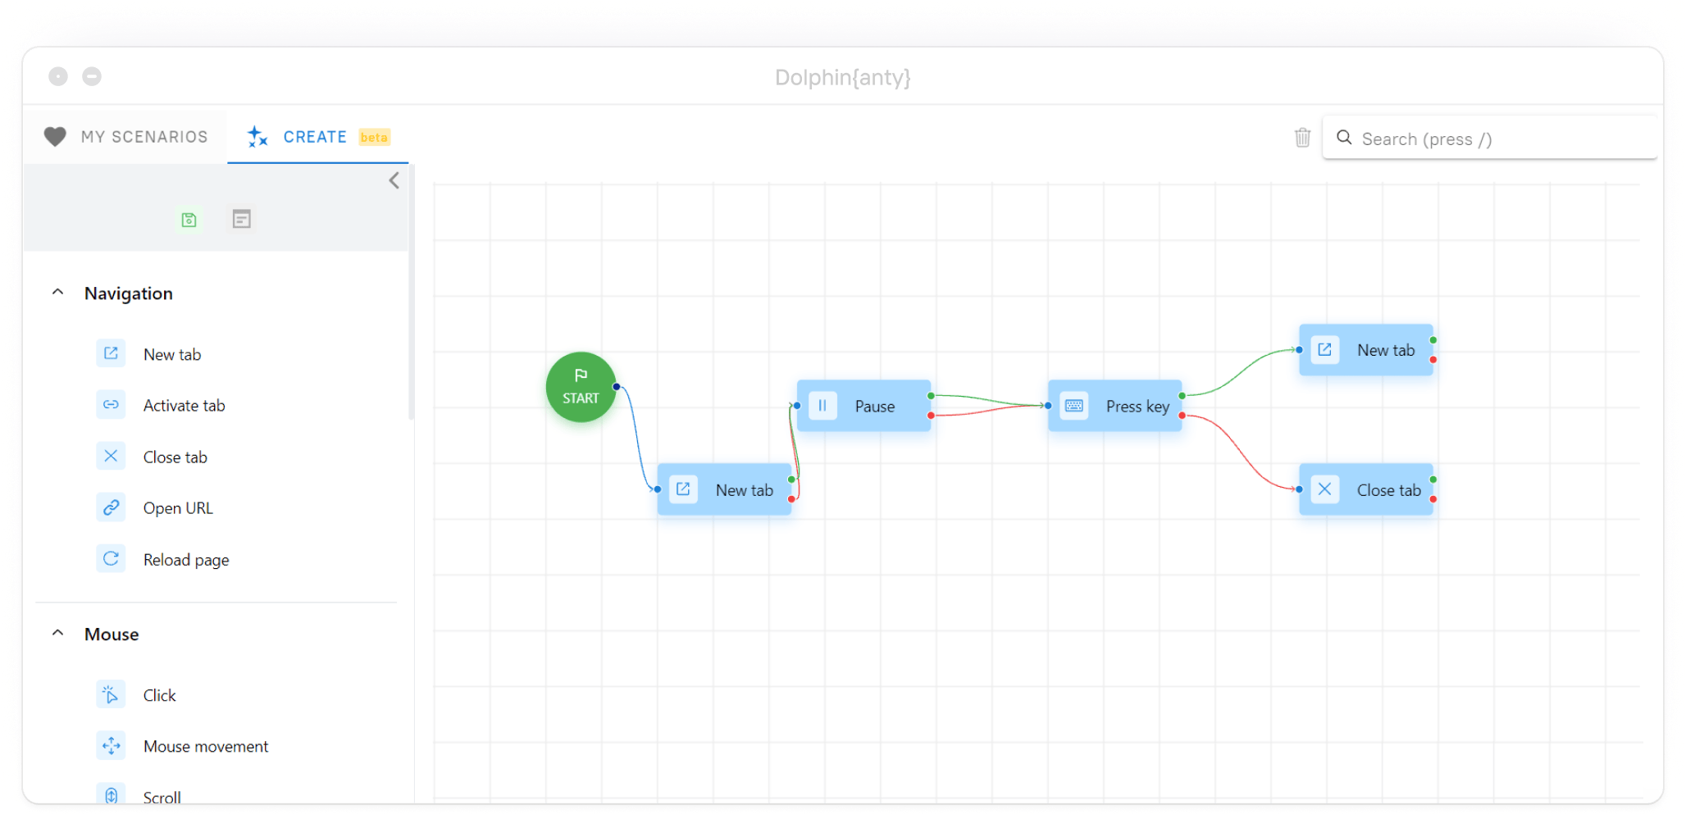
Task: Click the trash delete icon
Action: [x=1302, y=138]
